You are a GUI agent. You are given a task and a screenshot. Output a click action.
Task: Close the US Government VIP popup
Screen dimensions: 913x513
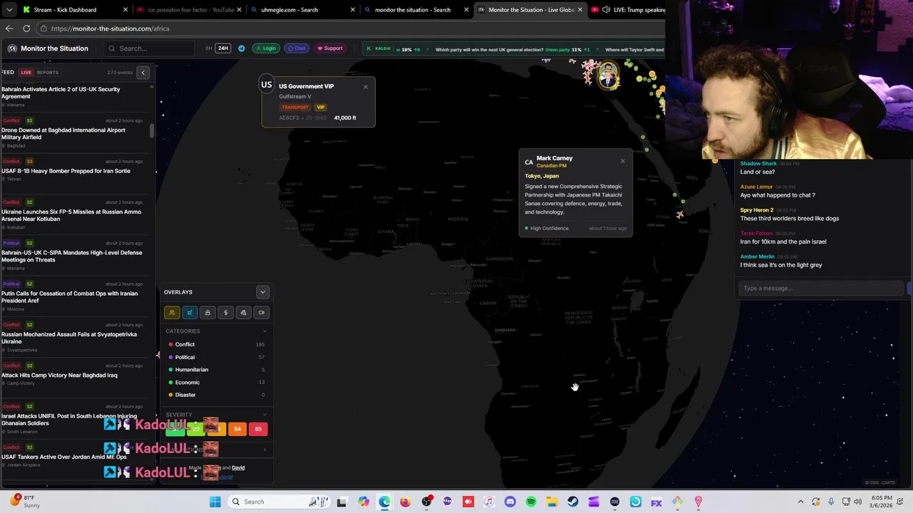[x=365, y=87]
